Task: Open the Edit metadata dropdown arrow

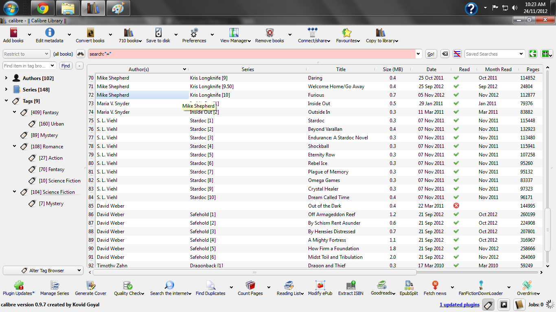Action: [70, 35]
